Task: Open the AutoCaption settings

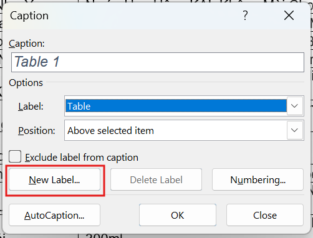Action: (x=54, y=215)
